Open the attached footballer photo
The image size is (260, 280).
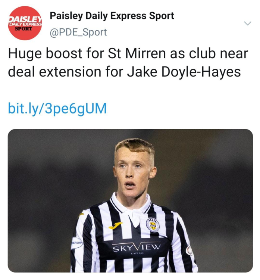tap(130, 200)
